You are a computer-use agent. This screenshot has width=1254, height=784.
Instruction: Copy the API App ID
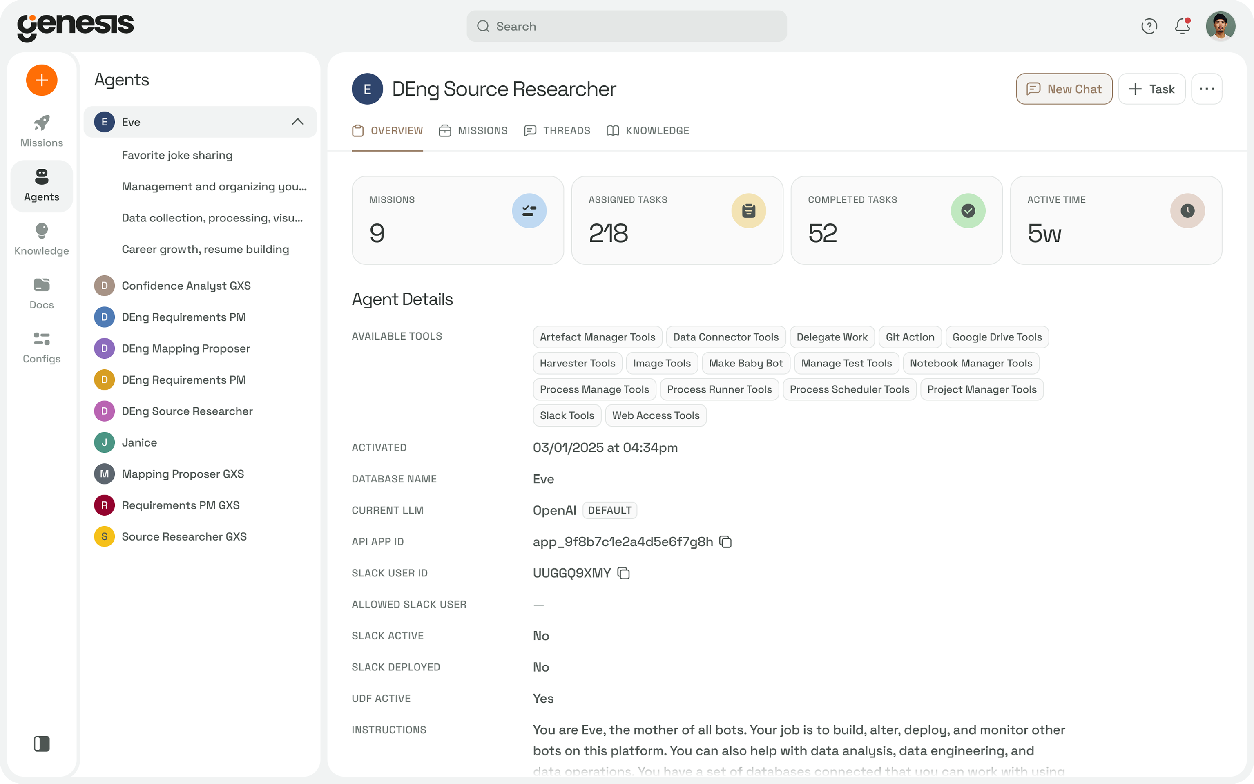pos(725,542)
